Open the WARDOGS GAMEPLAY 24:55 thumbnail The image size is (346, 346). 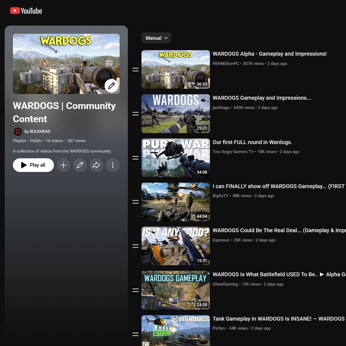click(176, 290)
